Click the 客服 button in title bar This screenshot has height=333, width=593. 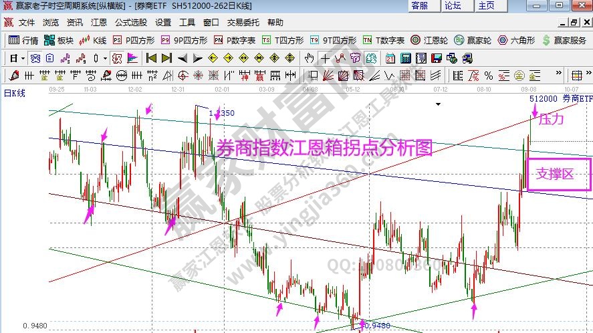(420, 6)
